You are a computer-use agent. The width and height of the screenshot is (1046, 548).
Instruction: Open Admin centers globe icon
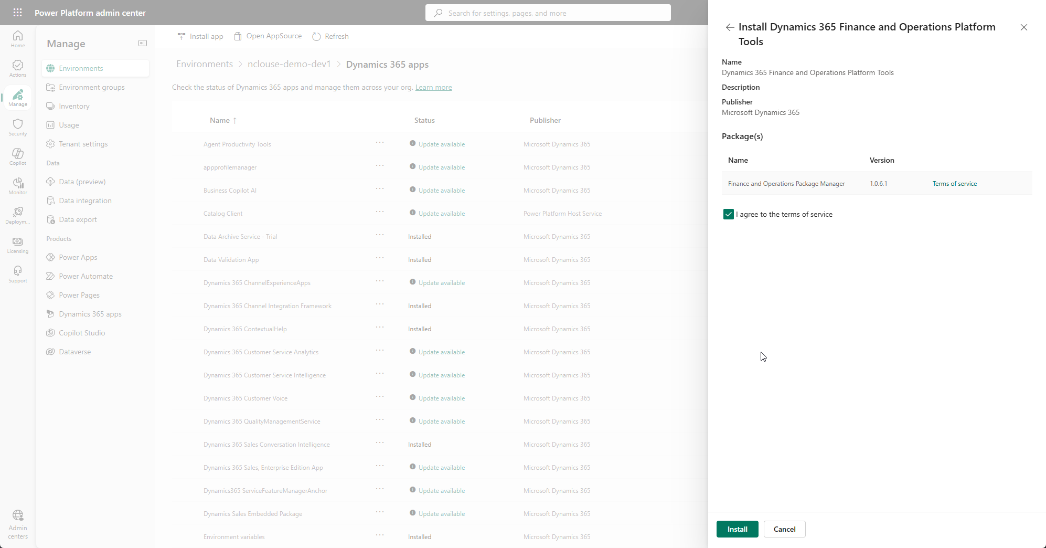[x=18, y=523]
